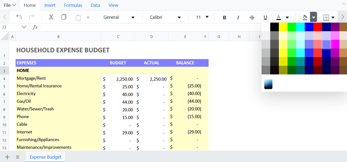This screenshot has height=162, width=347.
Task: Pick the bright yellow swatch in top row
Action: tap(283, 27)
